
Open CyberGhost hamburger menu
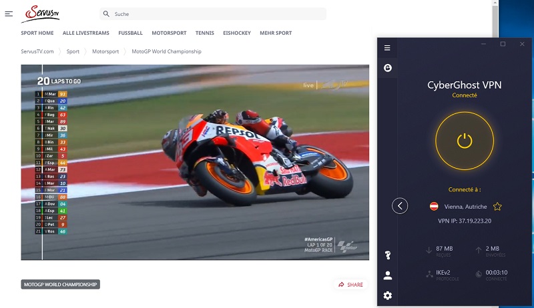click(387, 48)
